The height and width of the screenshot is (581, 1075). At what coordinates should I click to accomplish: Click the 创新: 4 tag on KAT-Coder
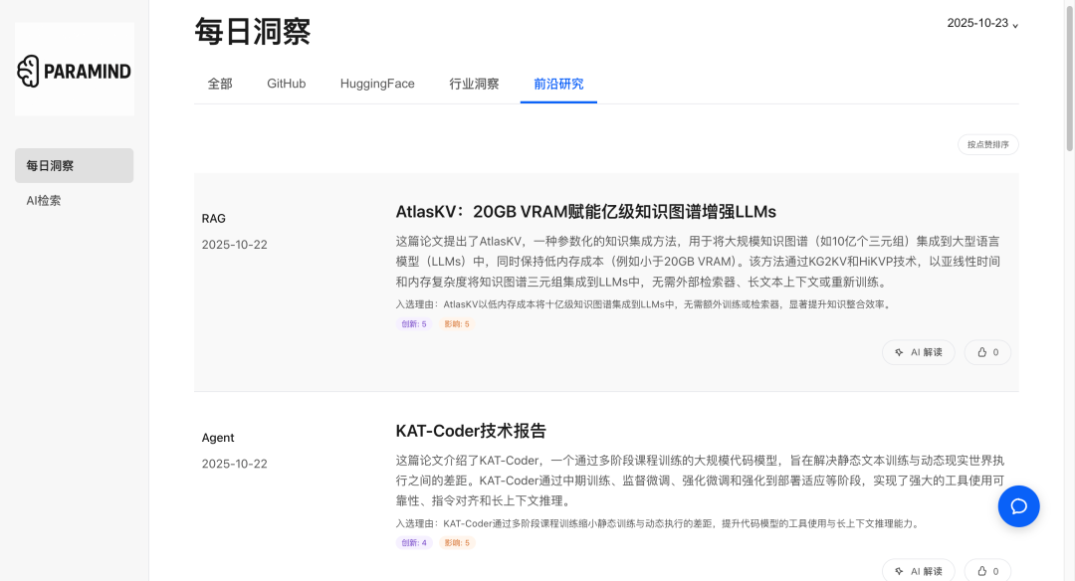coord(414,542)
